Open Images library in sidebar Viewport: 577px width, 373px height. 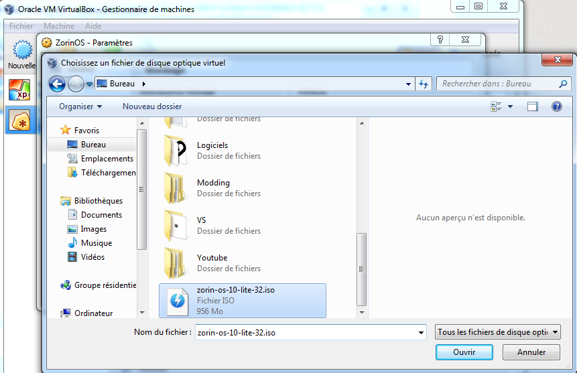pyautogui.click(x=93, y=229)
